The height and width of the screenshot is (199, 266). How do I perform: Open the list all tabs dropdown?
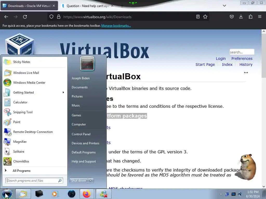coord(224,6)
